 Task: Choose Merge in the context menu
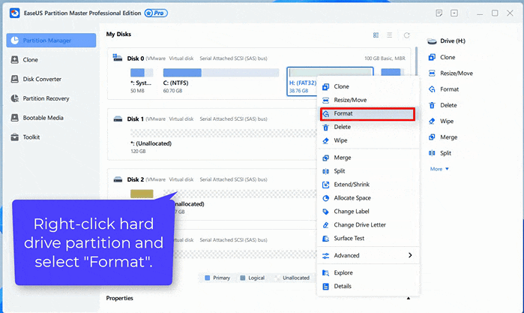point(367,158)
